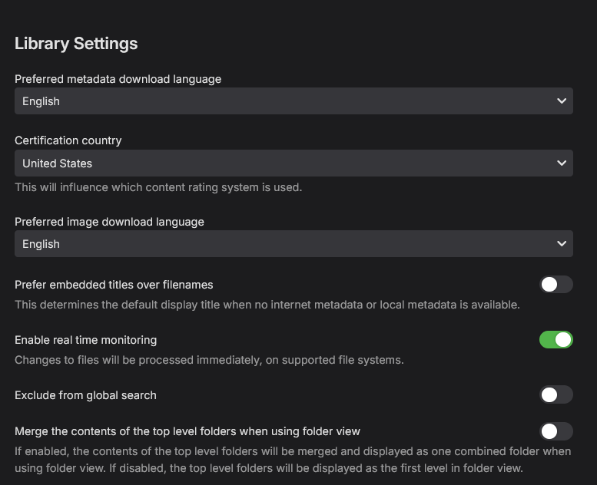Viewport: 597px width, 485px height.
Task: Click the chevron arrow in the image language field
Action: pos(561,244)
